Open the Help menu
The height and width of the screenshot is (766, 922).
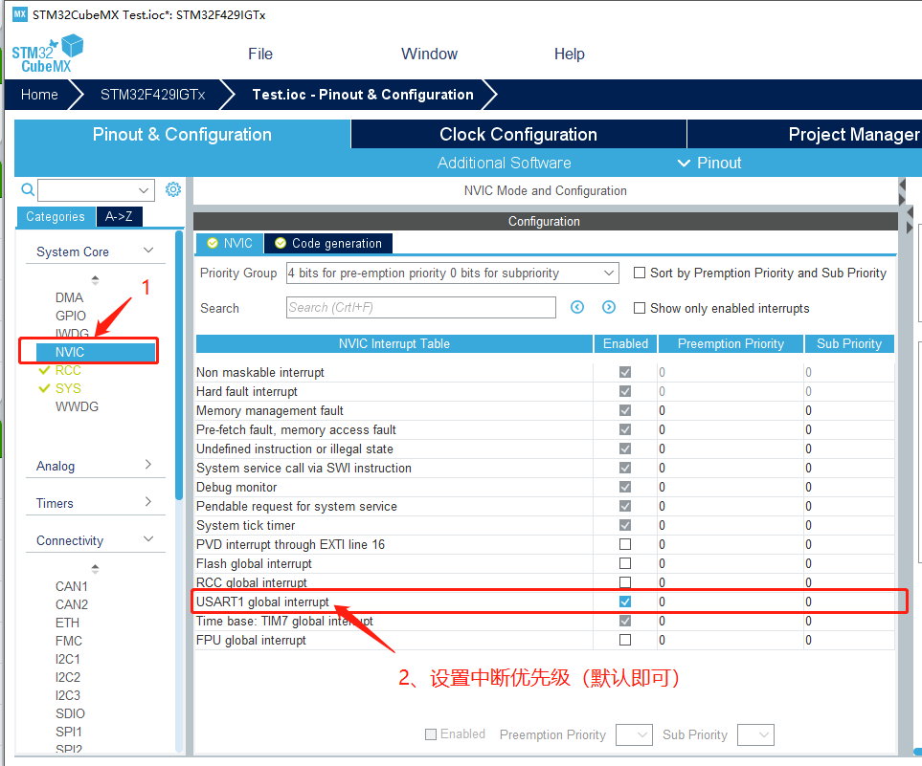(x=570, y=55)
